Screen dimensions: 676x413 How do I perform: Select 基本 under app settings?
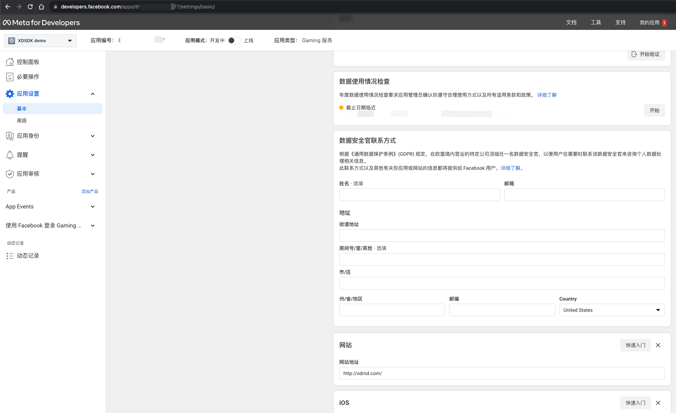point(53,109)
